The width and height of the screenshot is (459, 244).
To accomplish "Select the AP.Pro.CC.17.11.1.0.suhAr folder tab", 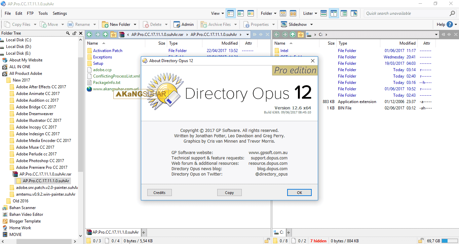I will (113, 232).
